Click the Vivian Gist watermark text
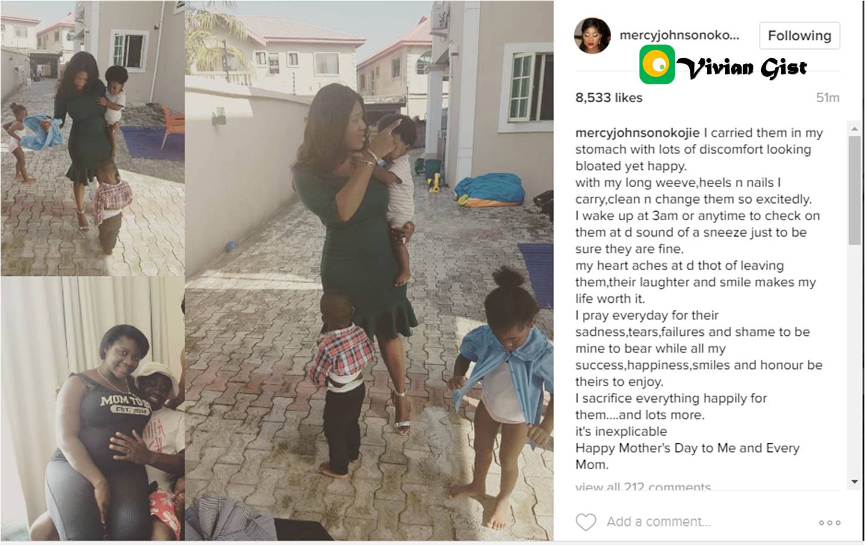Image resolution: width=865 pixels, height=546 pixels. pyautogui.click(x=742, y=67)
